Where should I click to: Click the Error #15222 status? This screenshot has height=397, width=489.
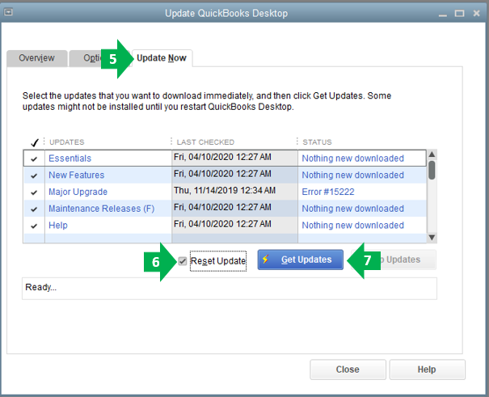(x=328, y=192)
